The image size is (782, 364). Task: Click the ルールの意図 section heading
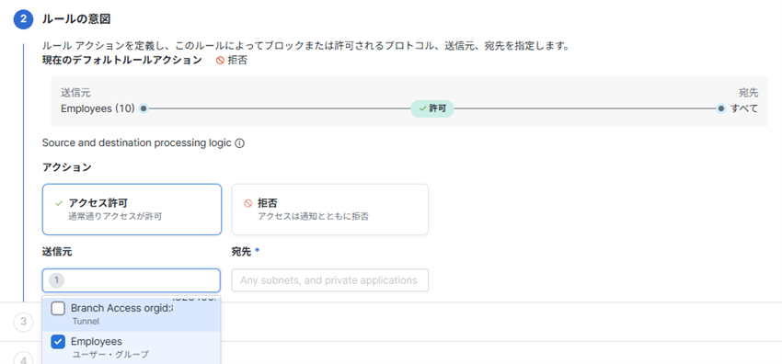click(76, 19)
